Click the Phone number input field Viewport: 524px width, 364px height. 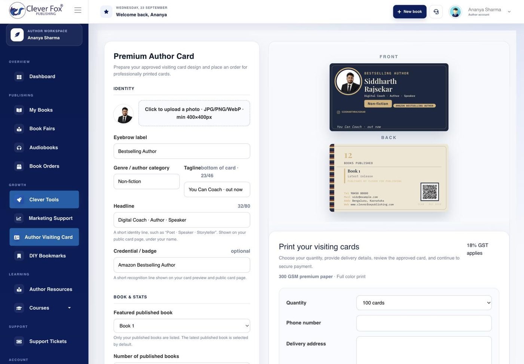coord(424,323)
